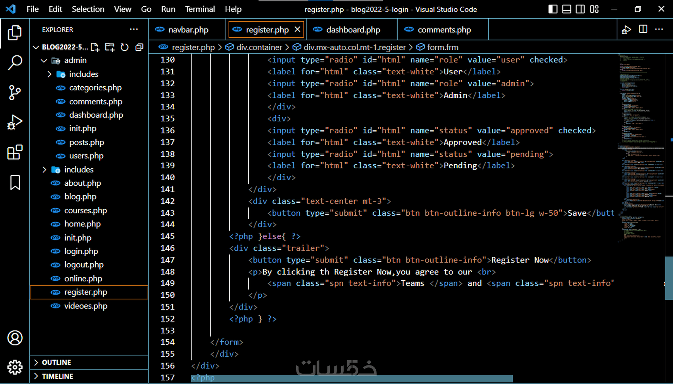
Task: Click div.mx-auto.col.mt-1.register breadcrumb
Action: click(355, 48)
